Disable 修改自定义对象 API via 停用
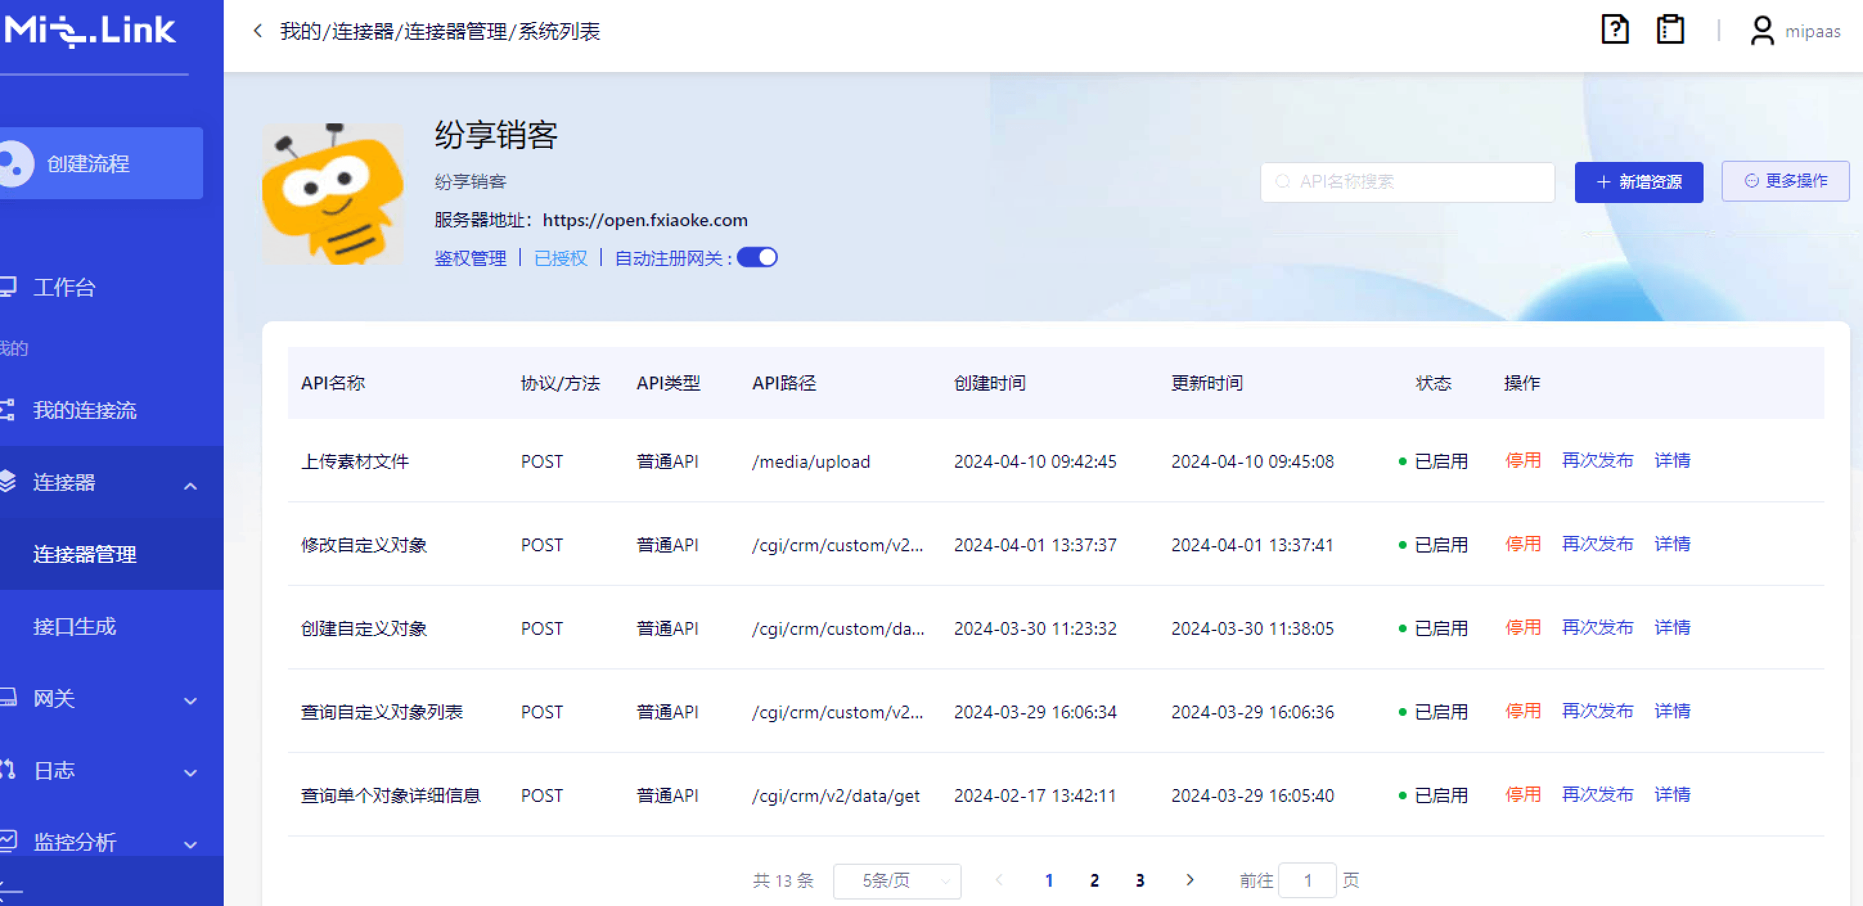Screen dimensions: 1863x906 (1523, 544)
